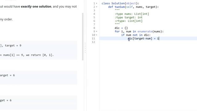The image size is (197, 111).
Task: Collapse the class Solution fold arrow on line 1
Action: point(97,3)
